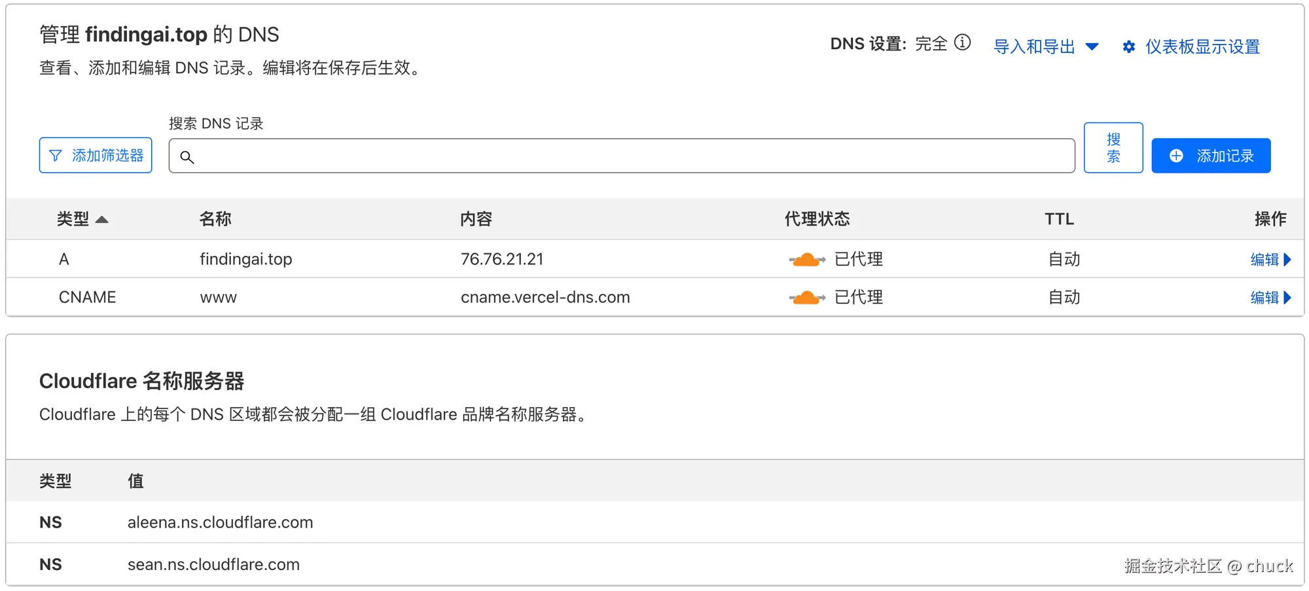Click the 名称 name column header

[215, 219]
